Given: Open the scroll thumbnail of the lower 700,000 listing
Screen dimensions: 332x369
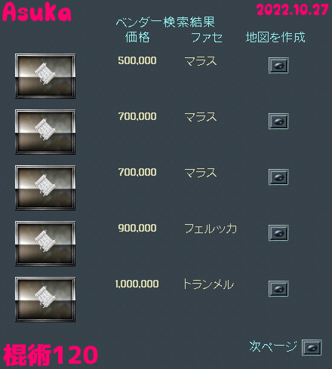Looking at the screenshot, I should [x=45, y=188].
